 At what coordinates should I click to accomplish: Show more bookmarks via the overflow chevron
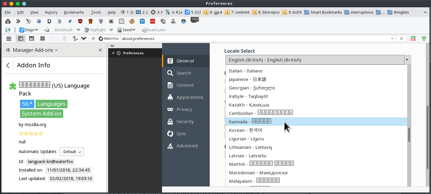pos(425,12)
